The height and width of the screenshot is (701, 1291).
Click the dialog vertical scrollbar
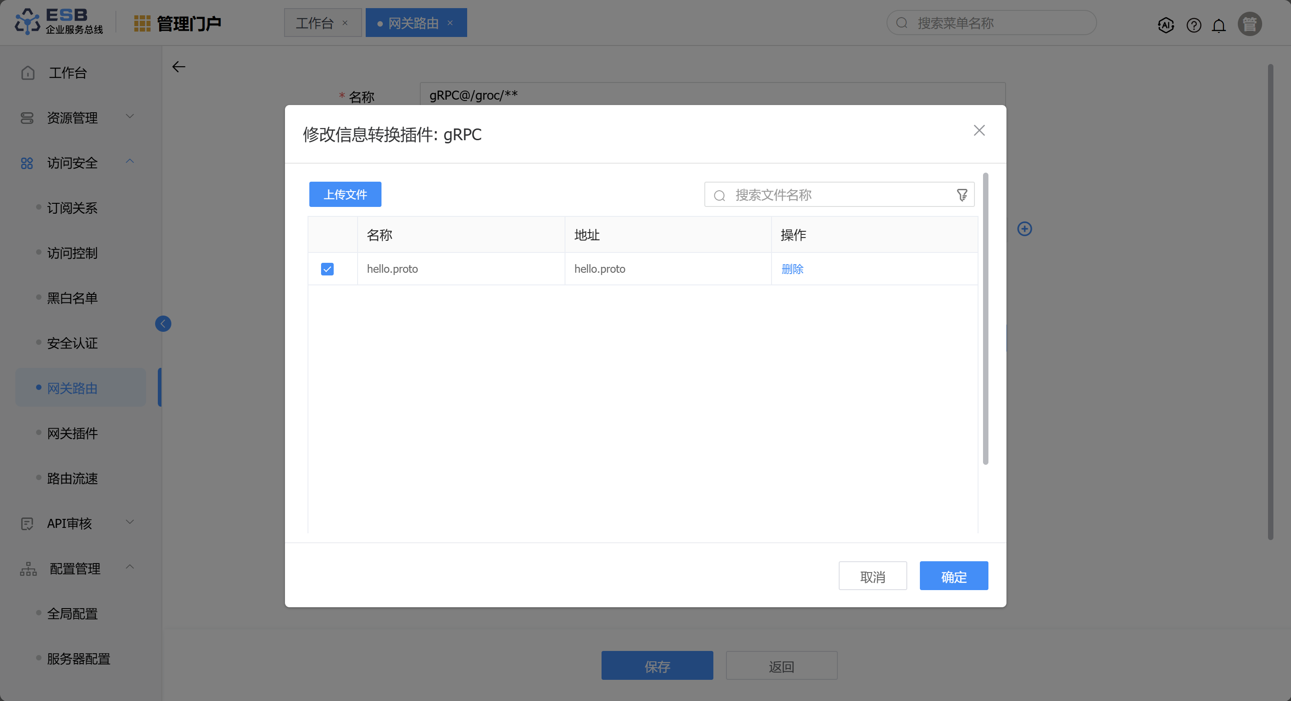[x=985, y=319]
